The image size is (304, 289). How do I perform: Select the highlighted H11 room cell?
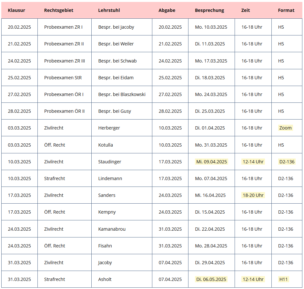pyautogui.click(x=283, y=279)
